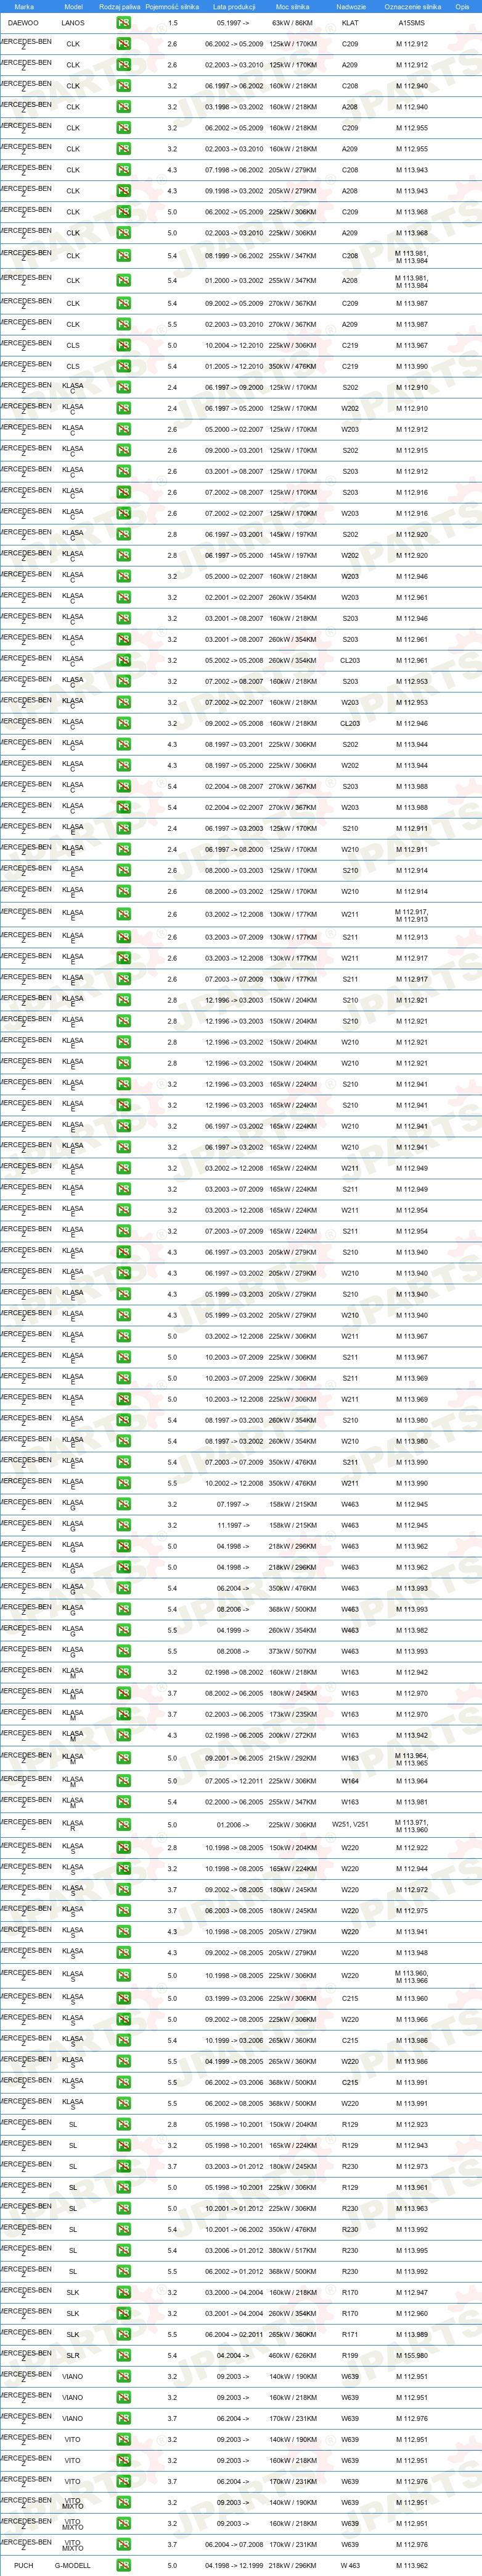This screenshot has height=2576, width=482.
Task: Select engine code M 155.980
Action: pyautogui.click(x=411, y=2355)
